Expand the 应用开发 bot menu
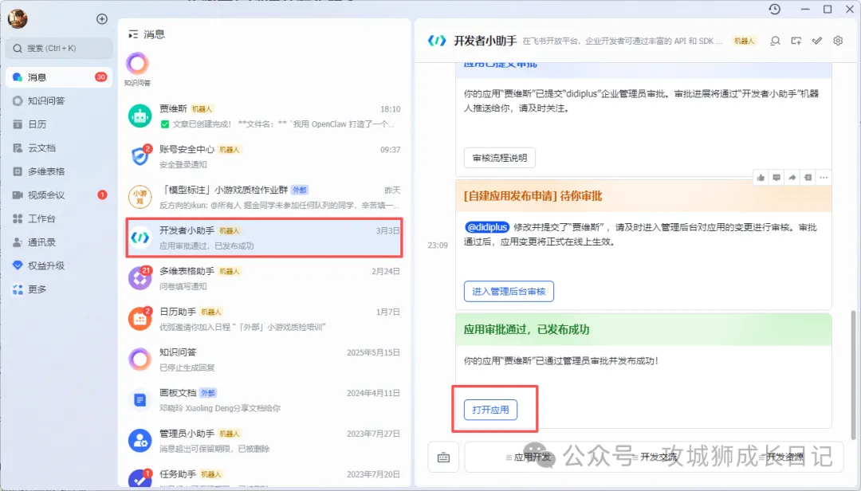This screenshot has width=861, height=491. point(529,457)
